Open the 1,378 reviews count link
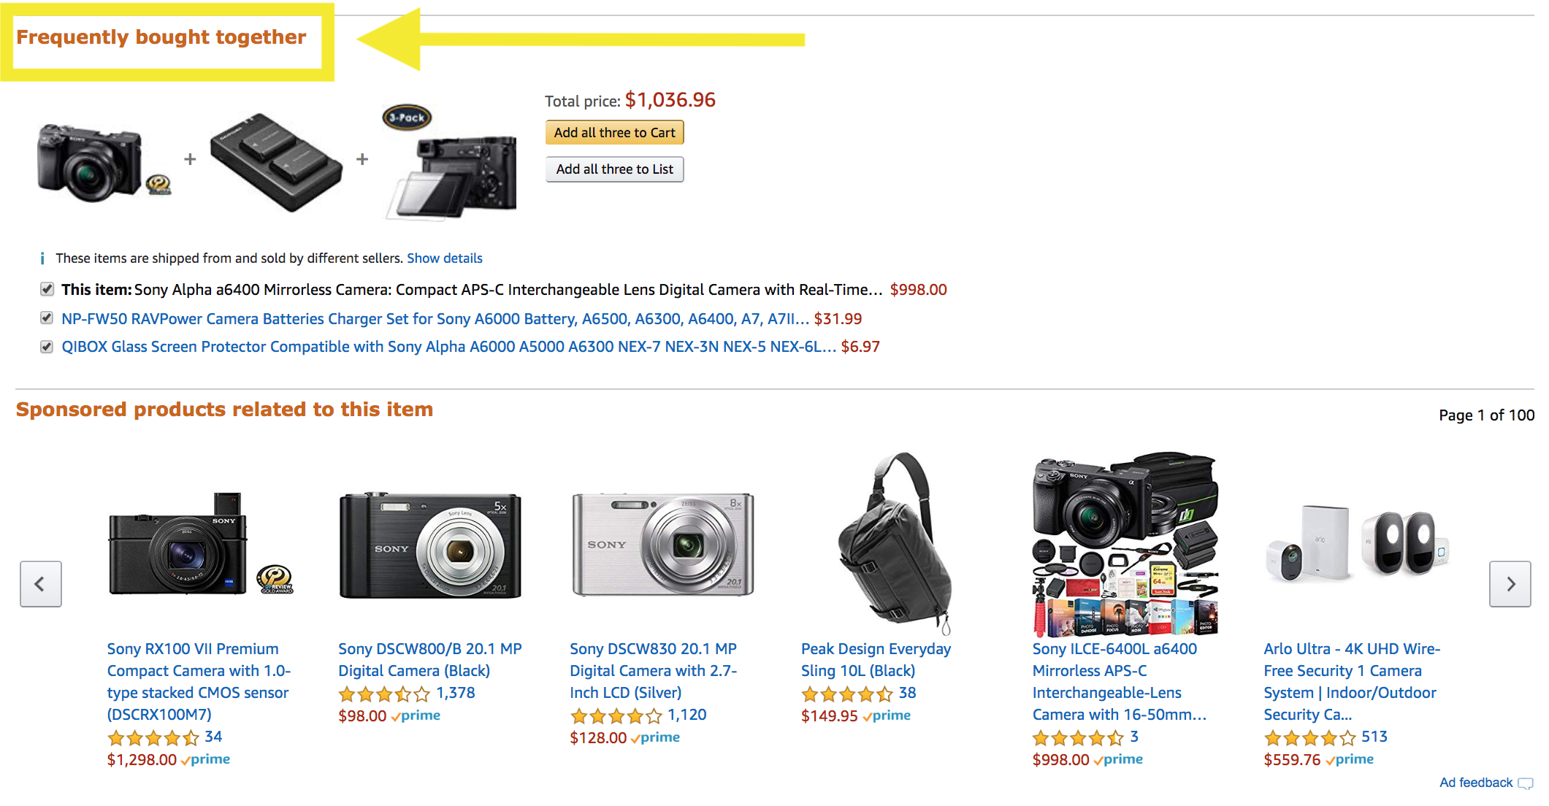Image resolution: width=1549 pixels, height=806 pixels. [456, 693]
